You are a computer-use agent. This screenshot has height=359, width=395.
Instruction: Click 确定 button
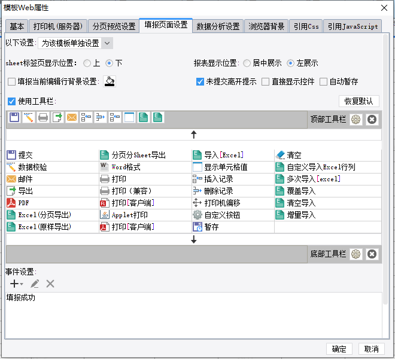click(x=339, y=349)
